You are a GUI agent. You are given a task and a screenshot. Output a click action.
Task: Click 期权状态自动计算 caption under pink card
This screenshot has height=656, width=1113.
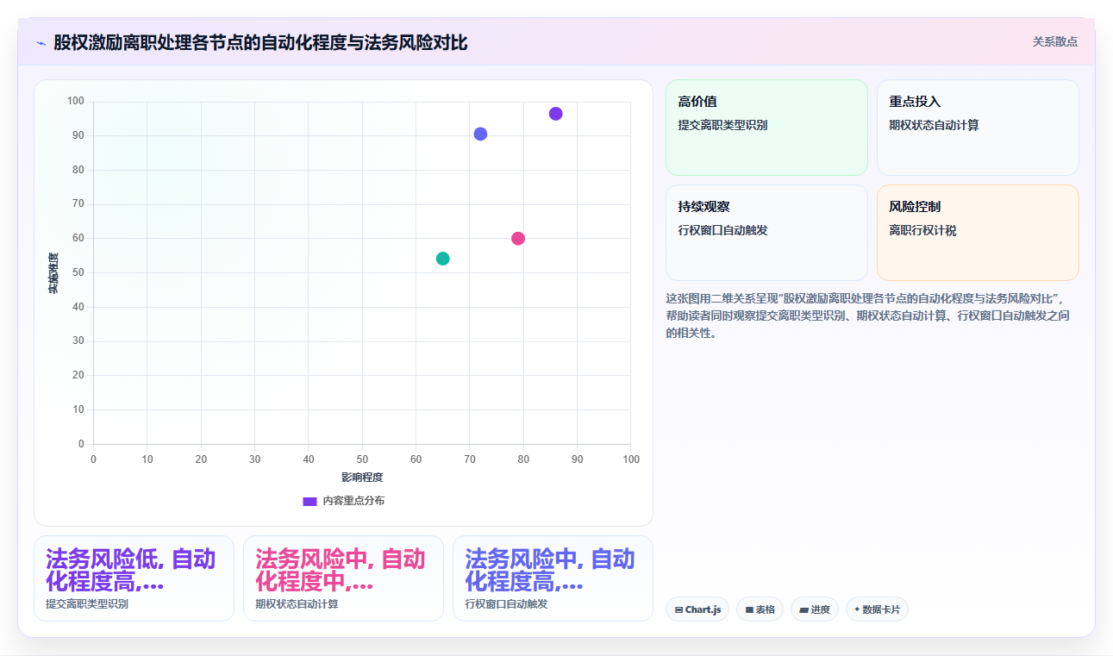coord(297,604)
